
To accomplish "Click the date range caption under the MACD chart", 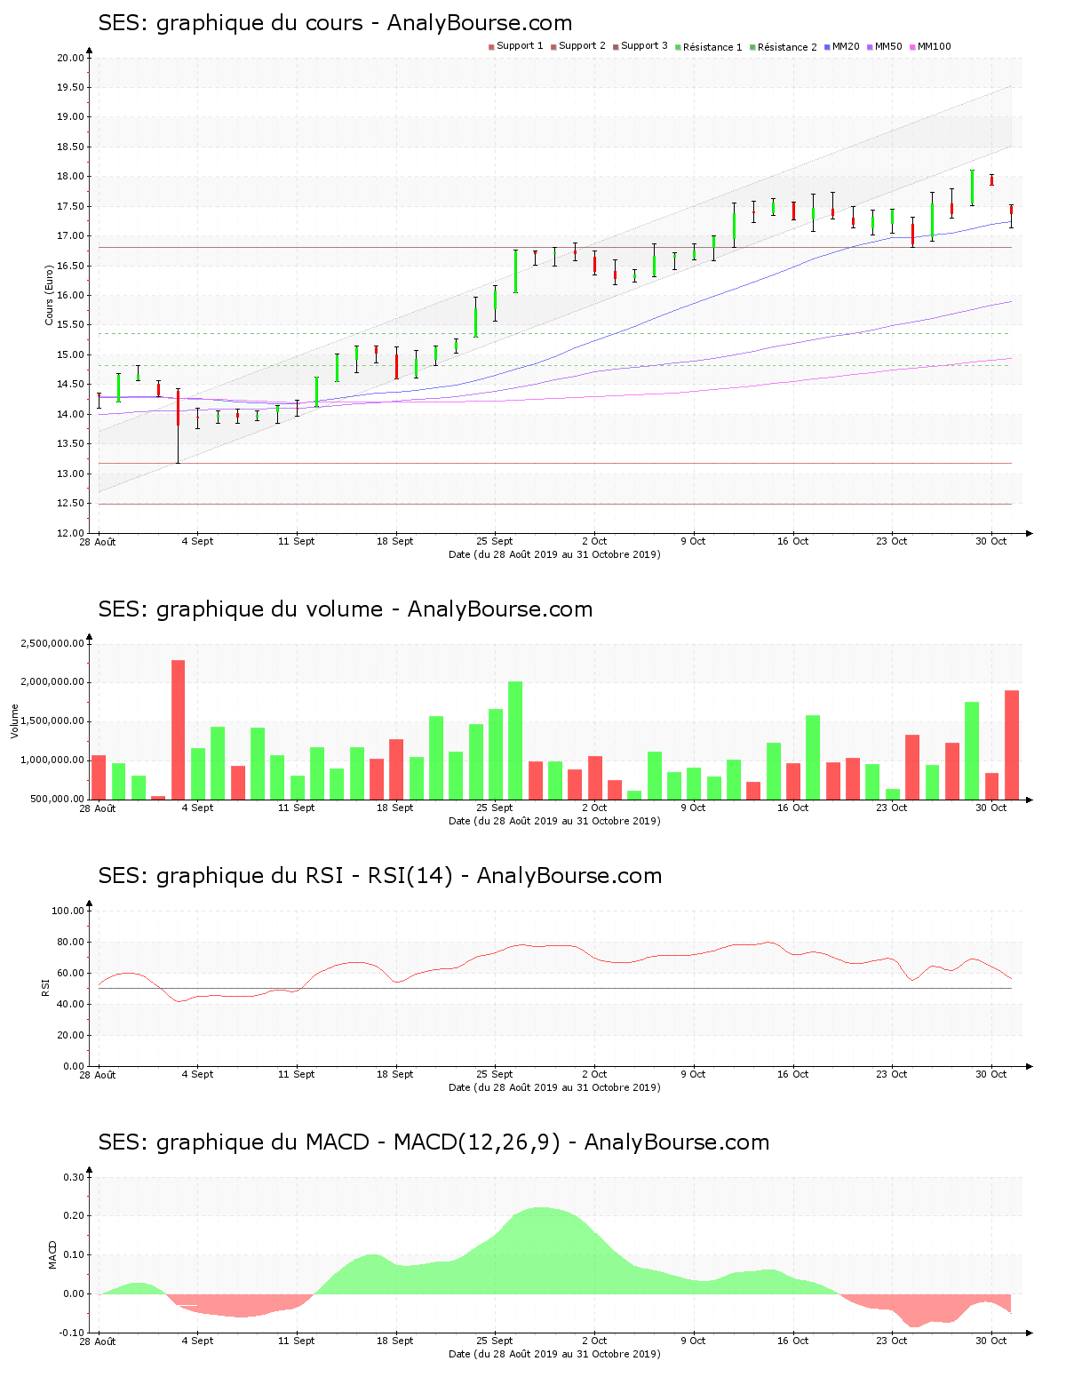I will 554,1354.
